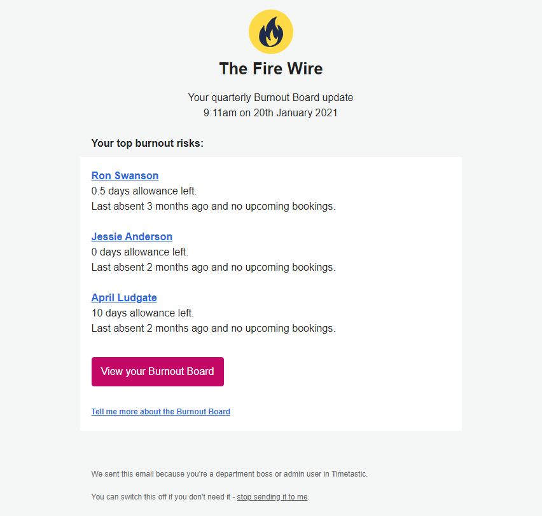Click the word Timetastic in the footer
Viewport: 542px width, 516px height.
(349, 474)
